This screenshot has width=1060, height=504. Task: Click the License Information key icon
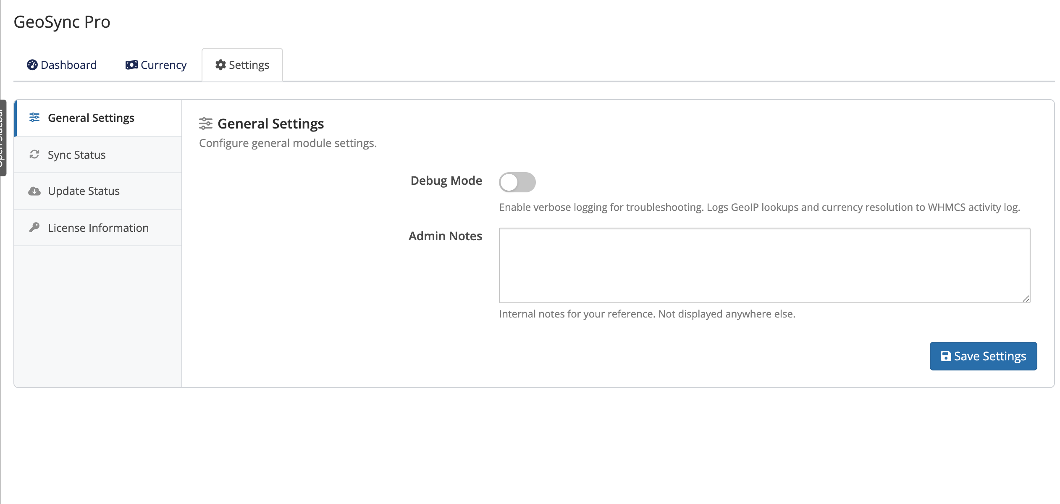point(34,228)
